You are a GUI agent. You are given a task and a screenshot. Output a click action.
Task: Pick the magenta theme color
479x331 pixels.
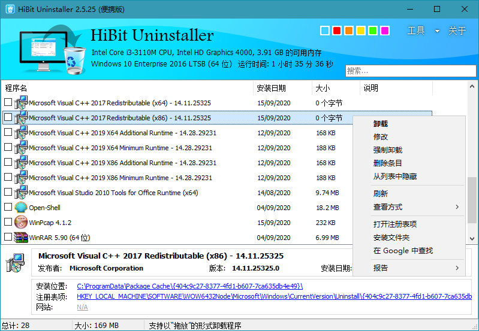[385, 31]
